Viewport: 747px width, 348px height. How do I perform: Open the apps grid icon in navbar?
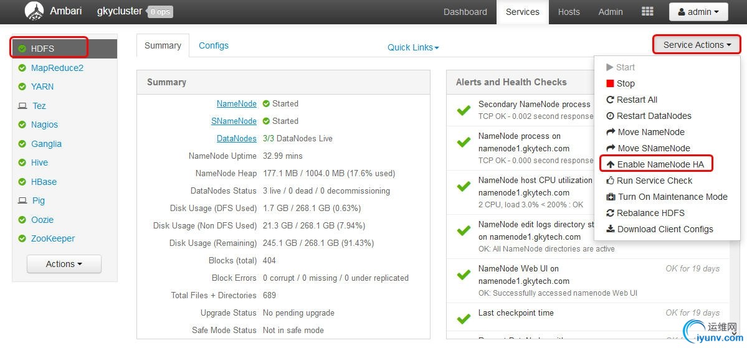[x=647, y=12]
